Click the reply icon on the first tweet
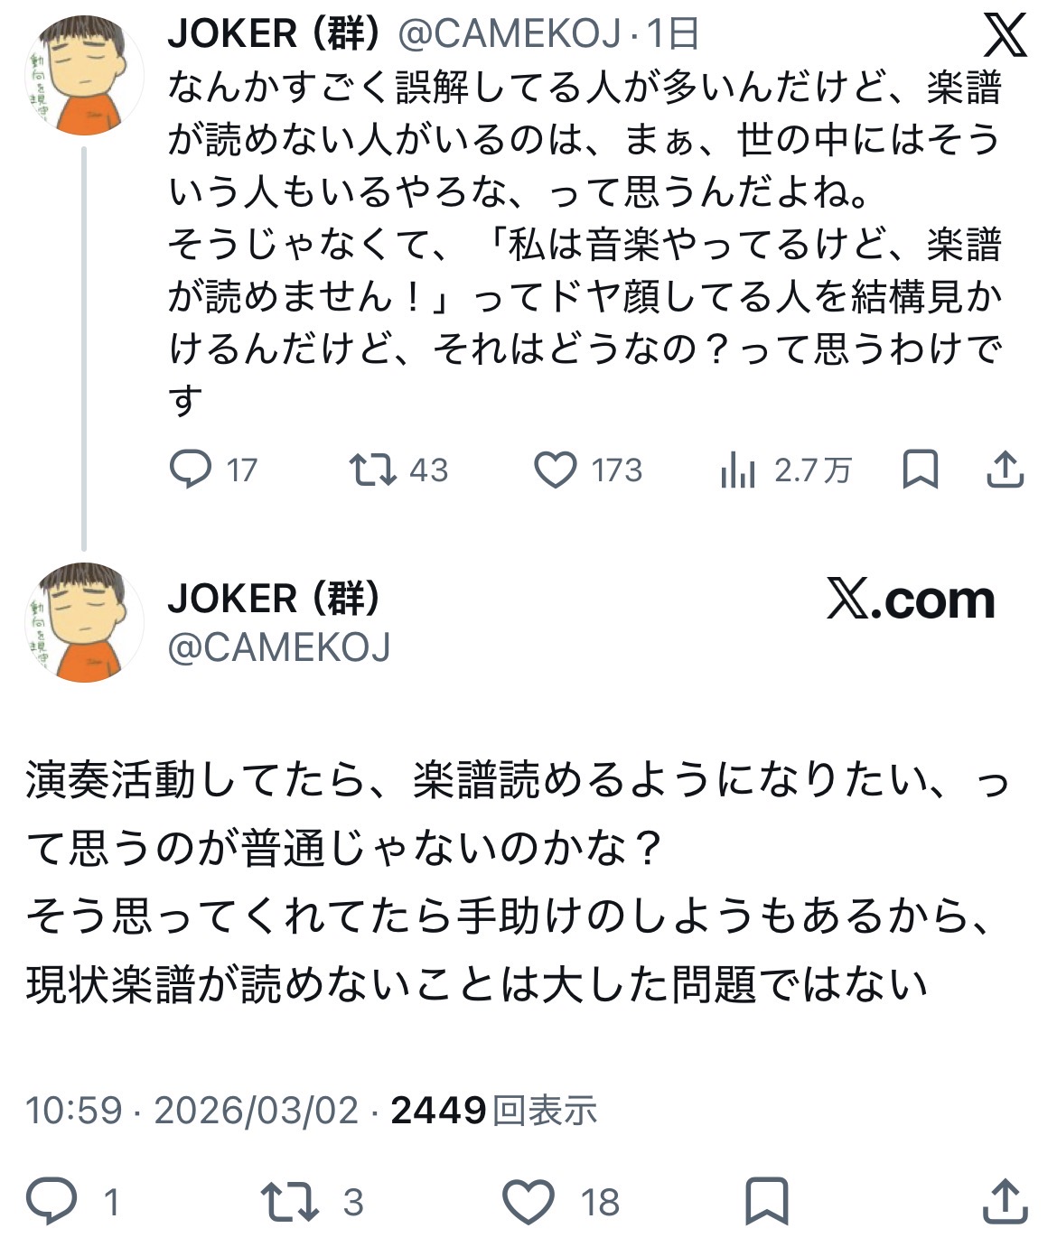1057x1256 pixels. tap(191, 470)
